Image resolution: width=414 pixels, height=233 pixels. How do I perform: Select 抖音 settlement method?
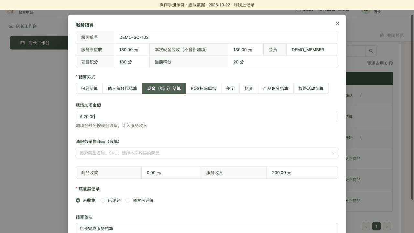(x=249, y=88)
